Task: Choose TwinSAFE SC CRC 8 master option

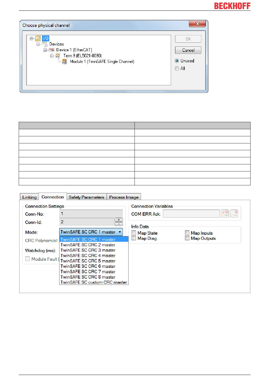Action: coord(94,277)
